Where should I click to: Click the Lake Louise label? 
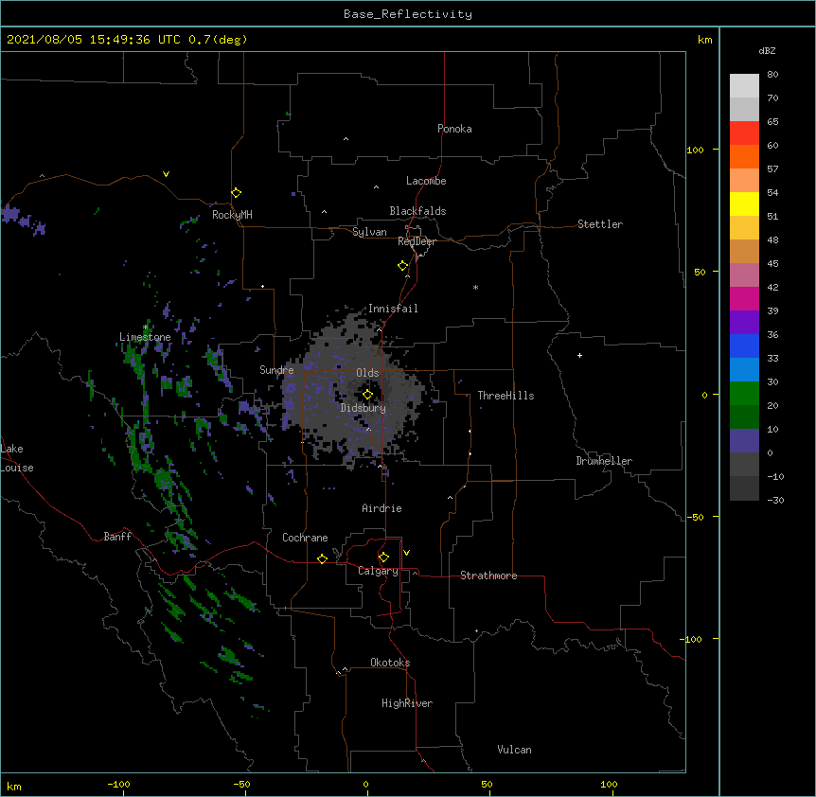17,458
